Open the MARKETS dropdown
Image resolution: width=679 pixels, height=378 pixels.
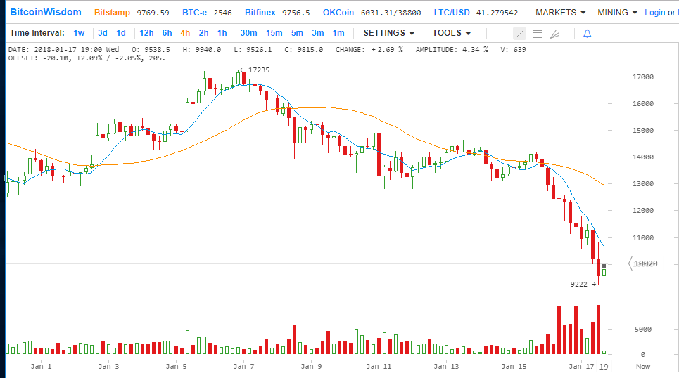pos(560,13)
